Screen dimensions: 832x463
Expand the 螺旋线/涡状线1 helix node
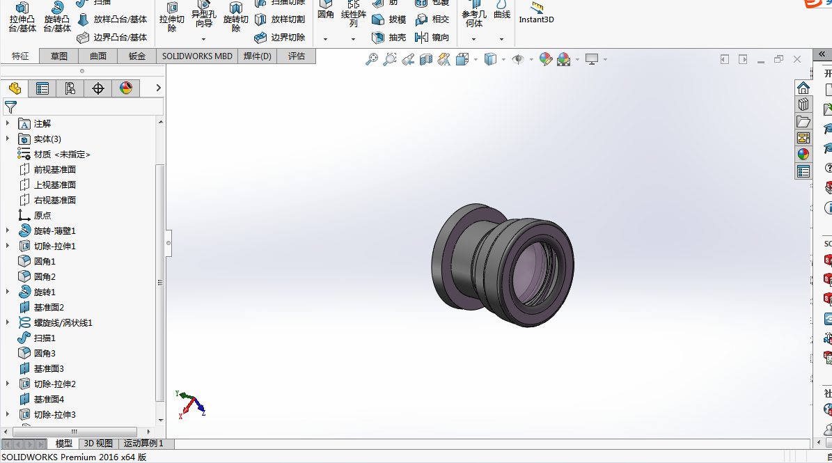pos(8,322)
